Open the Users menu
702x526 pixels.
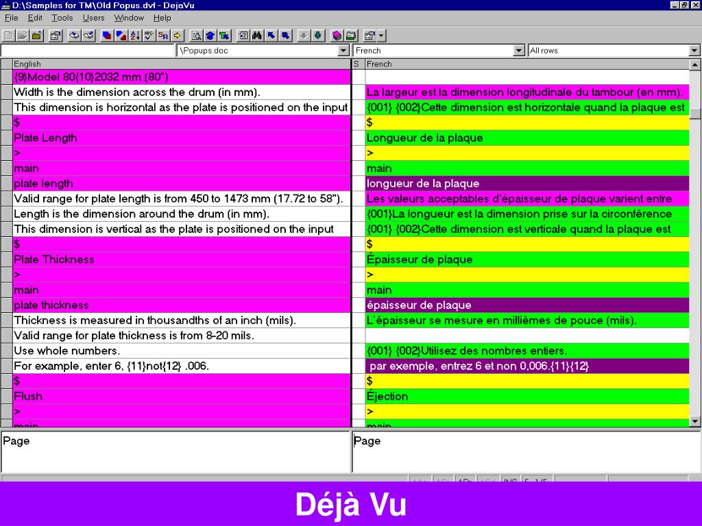point(93,18)
